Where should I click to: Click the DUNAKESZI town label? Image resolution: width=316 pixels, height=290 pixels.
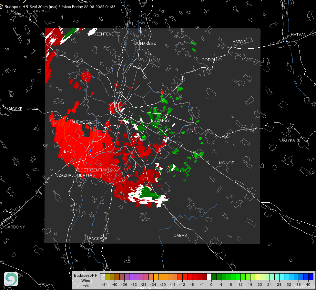pos(145,43)
